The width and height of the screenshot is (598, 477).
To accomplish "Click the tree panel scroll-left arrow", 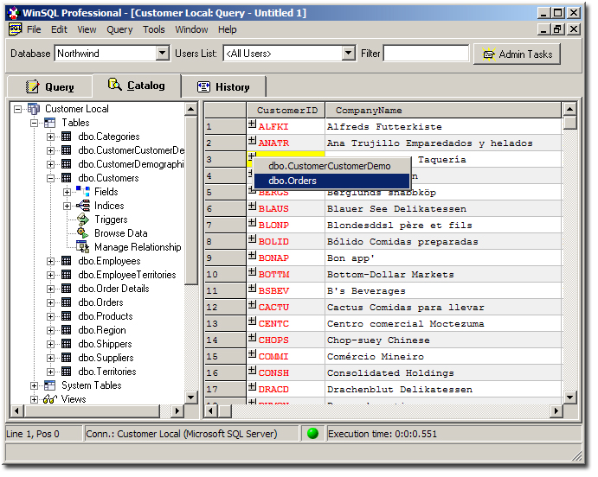I will coord(16,411).
